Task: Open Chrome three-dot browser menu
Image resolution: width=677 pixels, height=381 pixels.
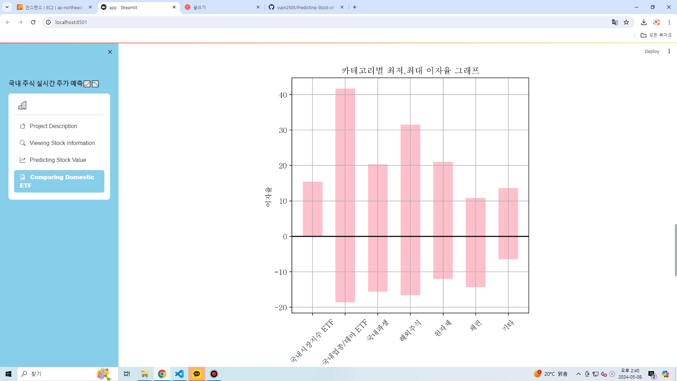Action: pyautogui.click(x=669, y=22)
